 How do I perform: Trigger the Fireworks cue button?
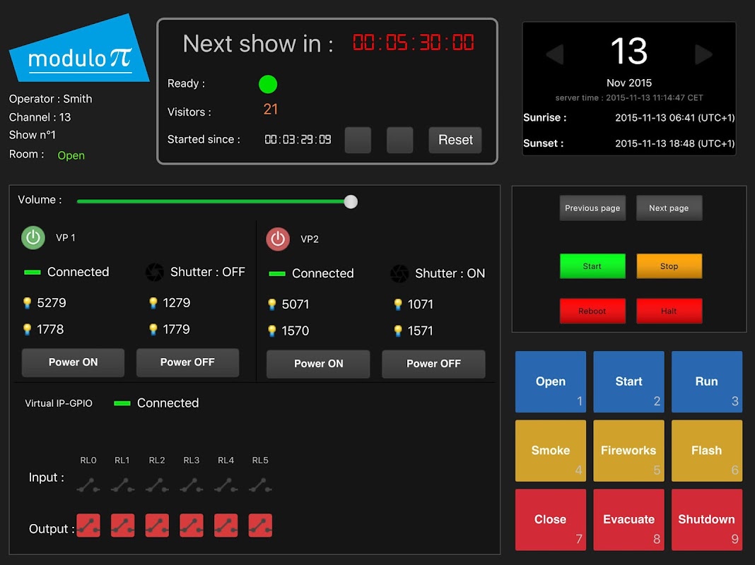click(628, 451)
